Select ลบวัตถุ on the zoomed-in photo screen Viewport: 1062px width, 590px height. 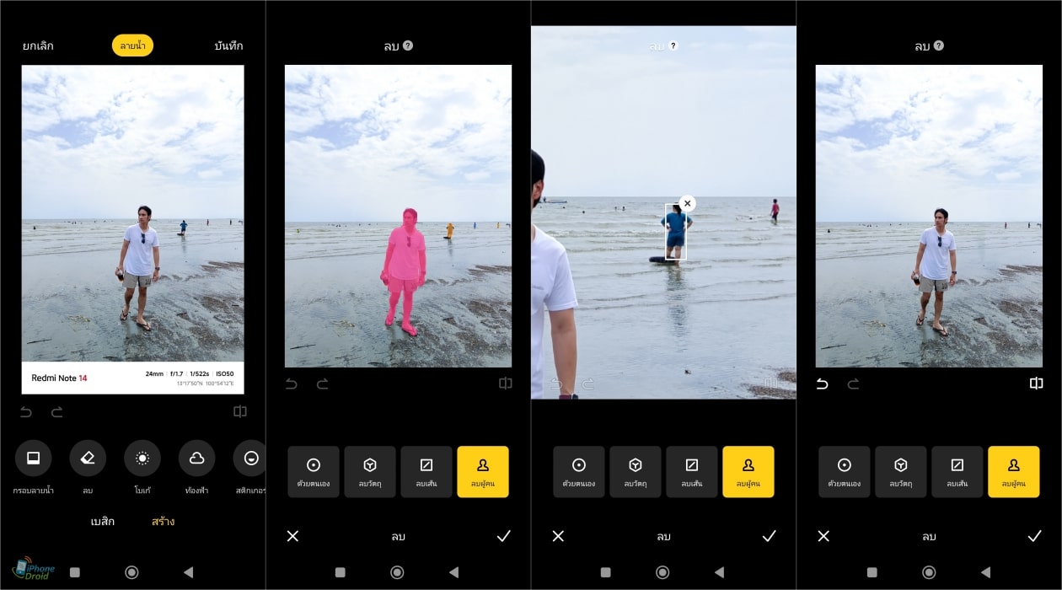click(636, 472)
